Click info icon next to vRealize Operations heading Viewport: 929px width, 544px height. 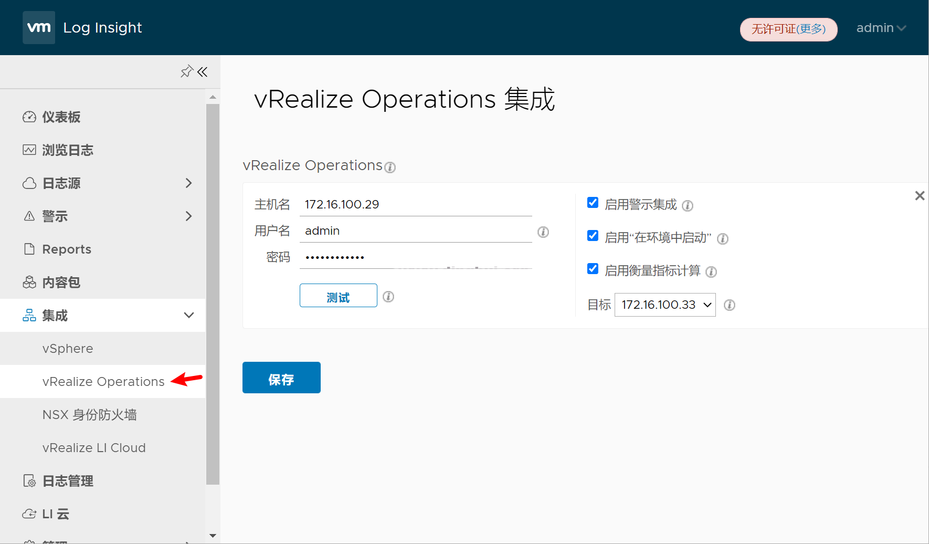(x=390, y=167)
